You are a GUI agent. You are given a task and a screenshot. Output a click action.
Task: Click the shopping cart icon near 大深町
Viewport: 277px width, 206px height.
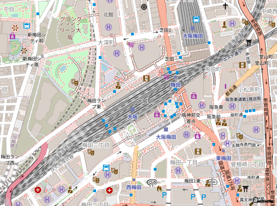(x=132, y=45)
